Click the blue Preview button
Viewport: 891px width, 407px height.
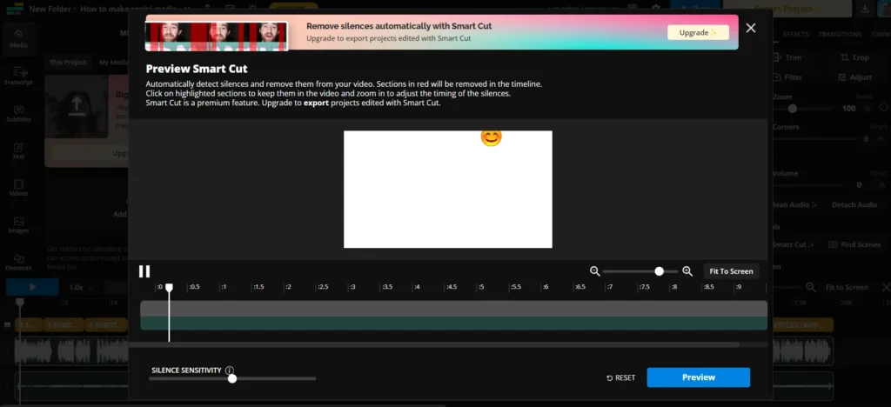pos(699,377)
